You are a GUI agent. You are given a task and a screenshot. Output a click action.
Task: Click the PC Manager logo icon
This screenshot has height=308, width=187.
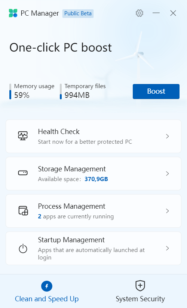coord(13,13)
